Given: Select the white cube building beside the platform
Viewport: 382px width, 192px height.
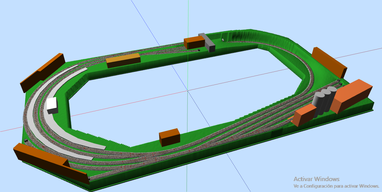Looking at the screenshot, I should [x=52, y=105].
